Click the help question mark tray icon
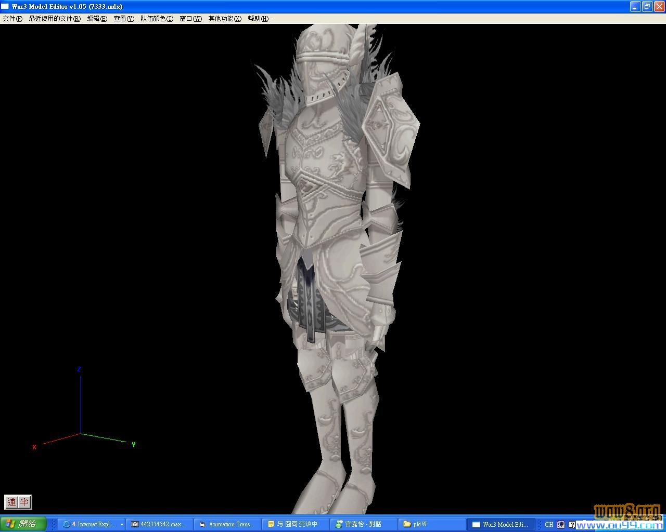The height and width of the screenshot is (532, 666). (572, 525)
